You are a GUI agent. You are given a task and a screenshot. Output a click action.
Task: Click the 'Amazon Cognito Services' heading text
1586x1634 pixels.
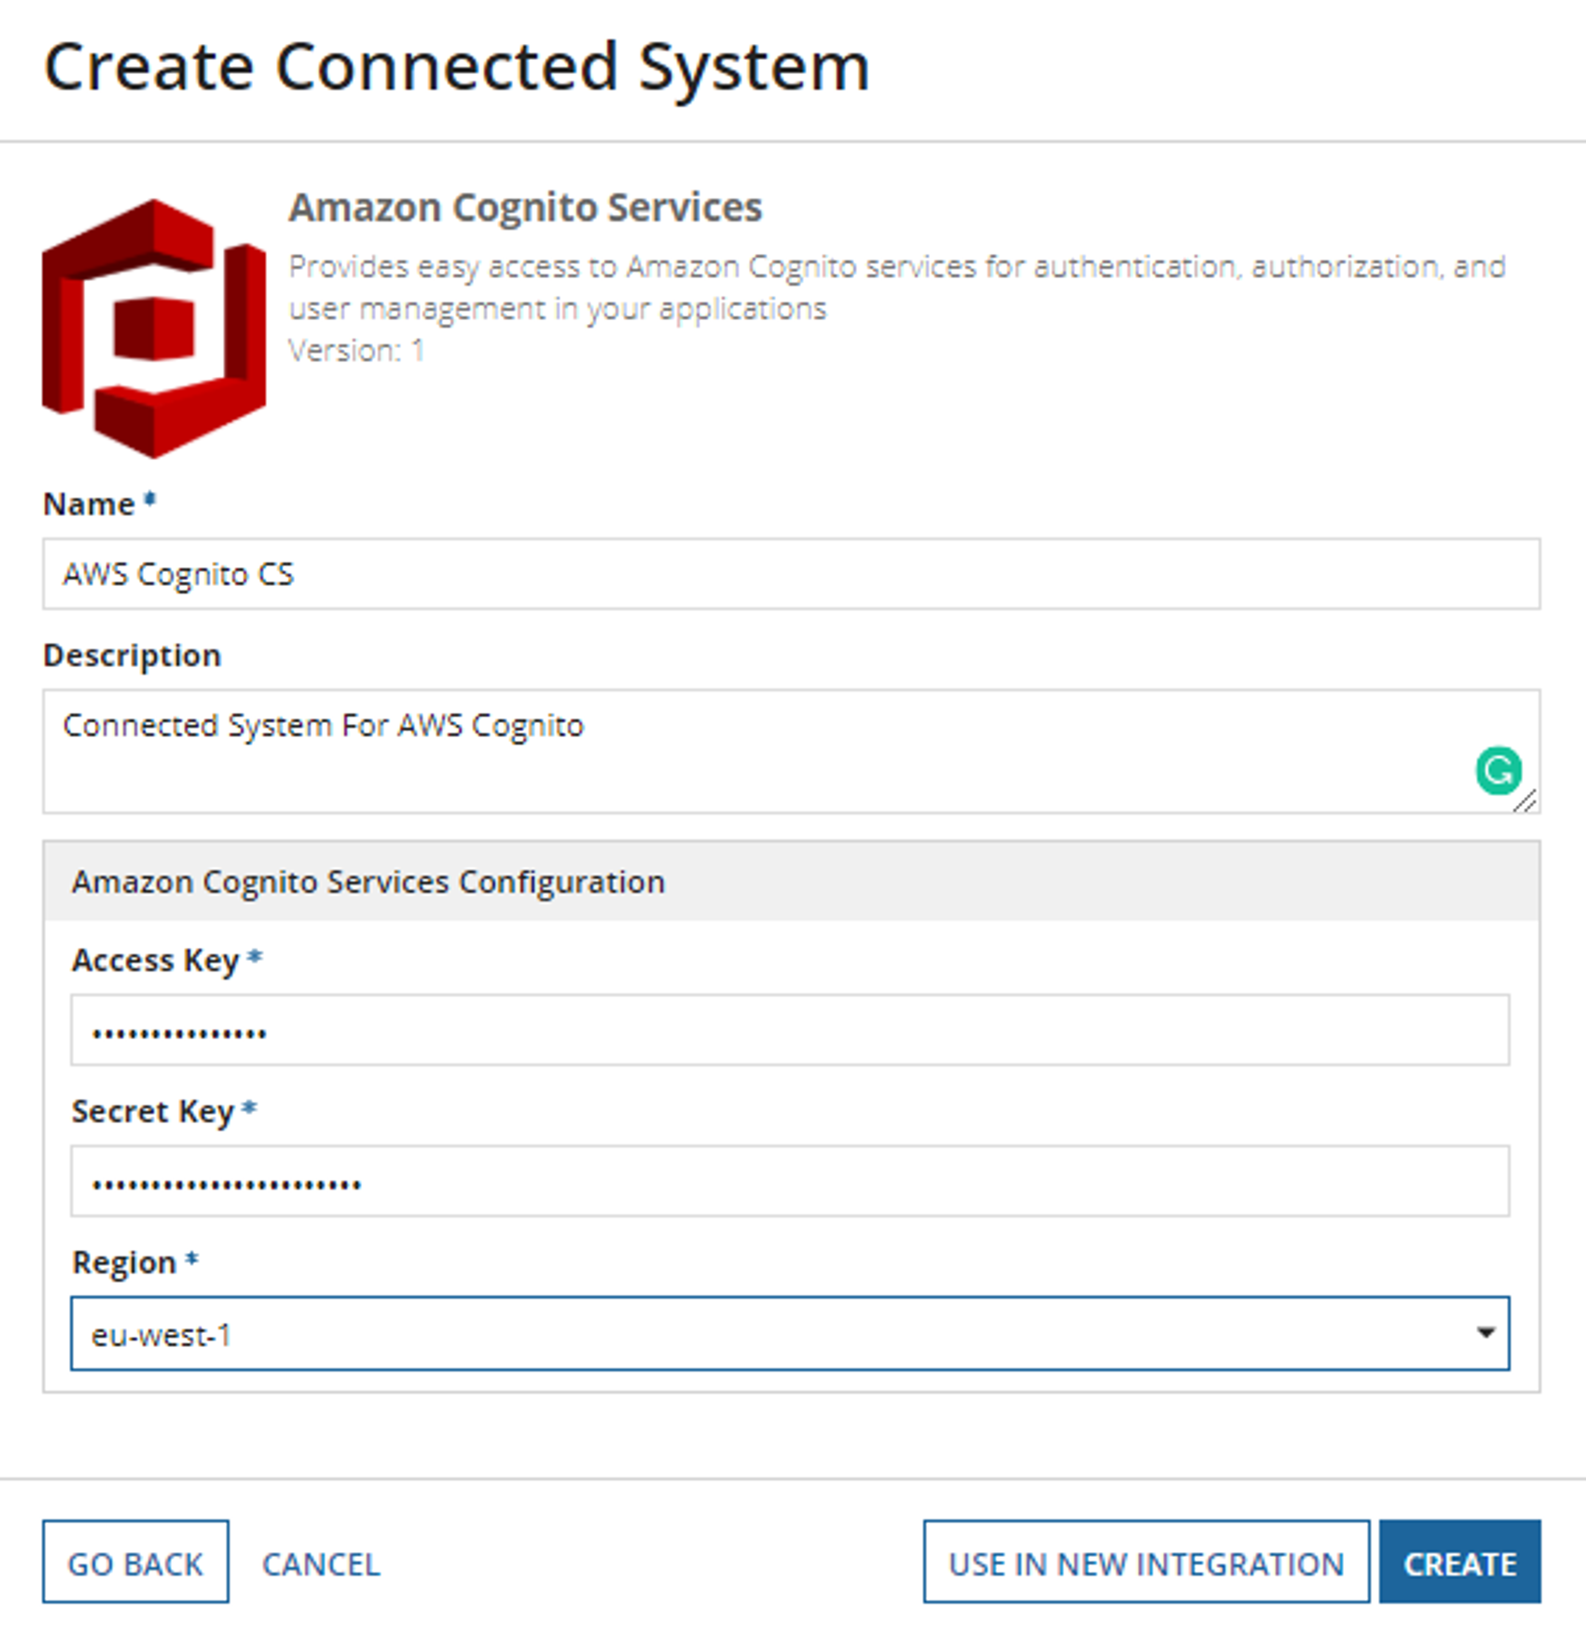(x=525, y=207)
